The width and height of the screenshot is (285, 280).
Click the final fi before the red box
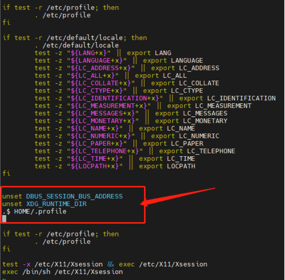pos(6,173)
